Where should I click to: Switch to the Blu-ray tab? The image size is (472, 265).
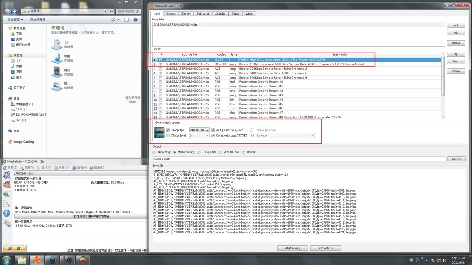pyautogui.click(x=186, y=14)
